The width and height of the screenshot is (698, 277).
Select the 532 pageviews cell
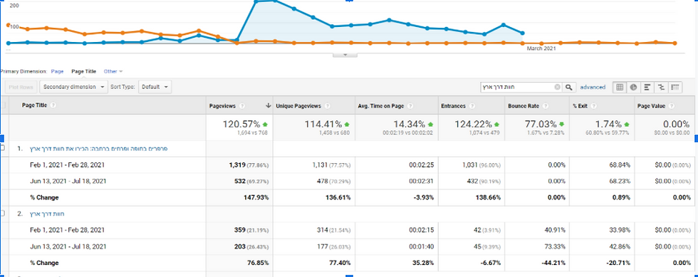tap(239, 182)
